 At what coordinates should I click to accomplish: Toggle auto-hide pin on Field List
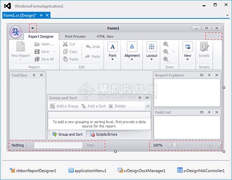[209, 112]
